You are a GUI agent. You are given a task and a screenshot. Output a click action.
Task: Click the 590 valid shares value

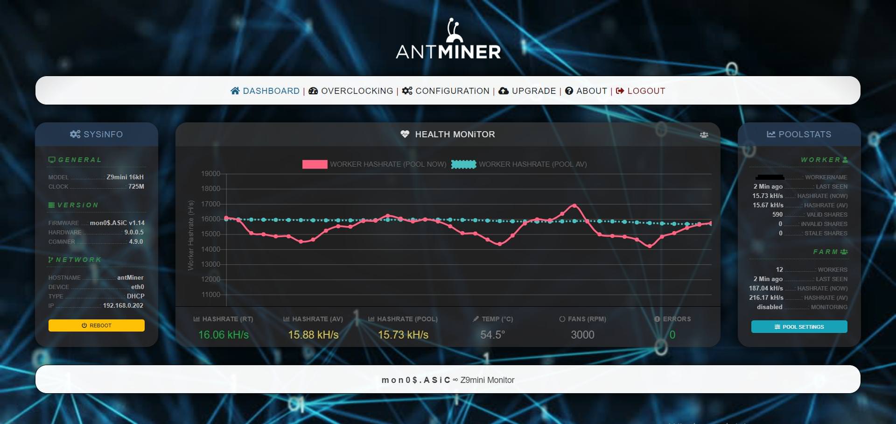coord(777,214)
